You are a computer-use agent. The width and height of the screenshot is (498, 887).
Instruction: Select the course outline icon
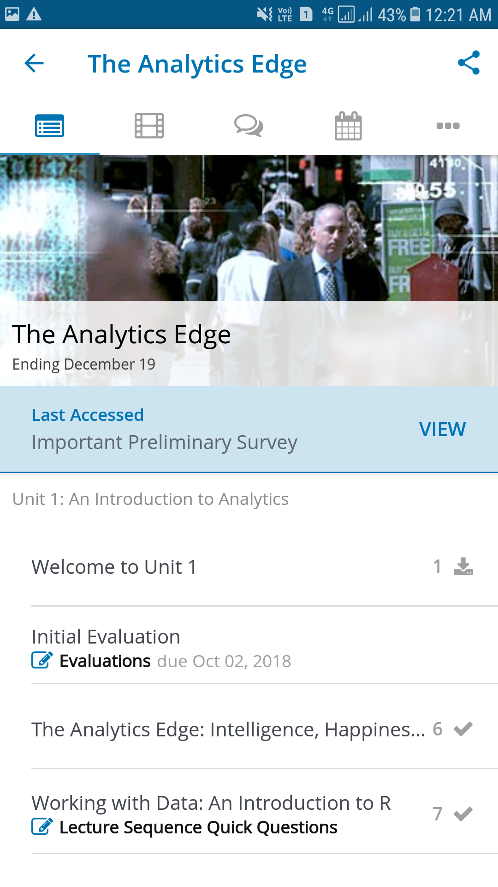coord(50,125)
